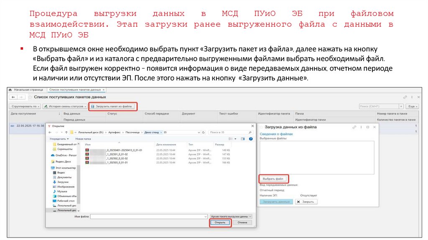This screenshot has width=428, height=240.
Task: Click the Открыть button
Action: 220,222
